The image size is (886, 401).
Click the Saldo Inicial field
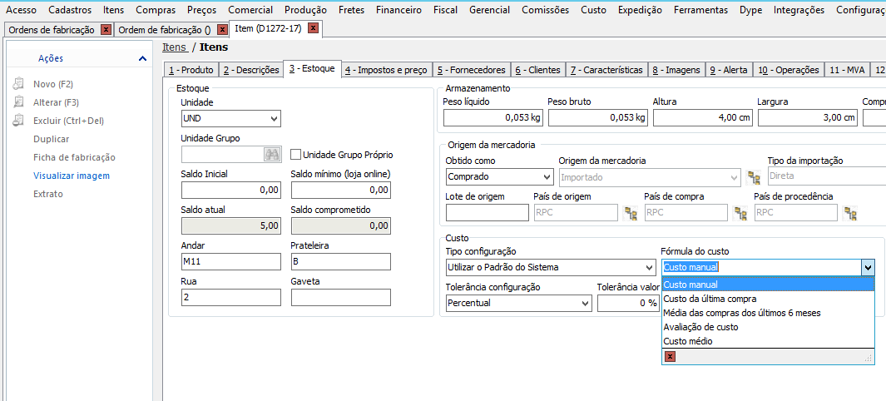coord(231,191)
